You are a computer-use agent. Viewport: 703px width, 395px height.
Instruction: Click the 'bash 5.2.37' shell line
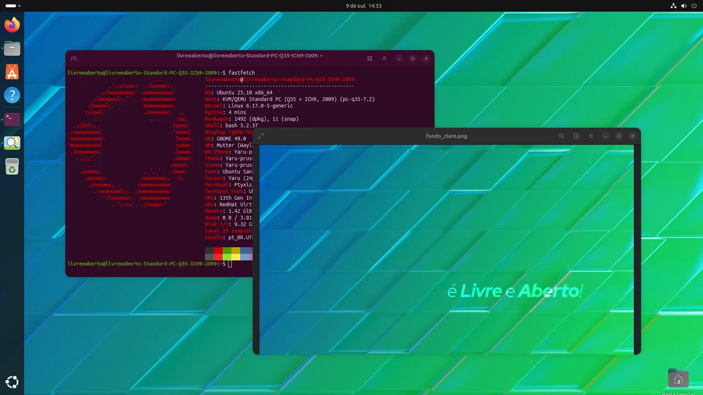coord(231,125)
